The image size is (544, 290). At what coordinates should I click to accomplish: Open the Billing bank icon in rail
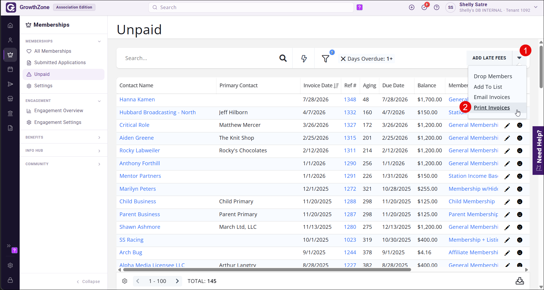coord(10,113)
